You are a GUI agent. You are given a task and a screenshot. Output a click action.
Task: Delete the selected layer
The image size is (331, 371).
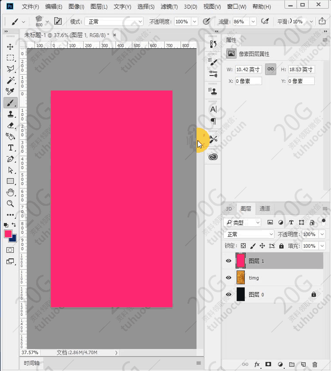315,365
